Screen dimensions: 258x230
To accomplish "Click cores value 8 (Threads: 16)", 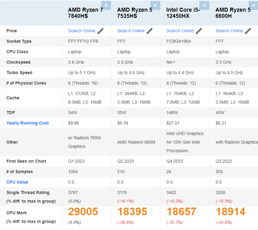I will tap(83, 83).
